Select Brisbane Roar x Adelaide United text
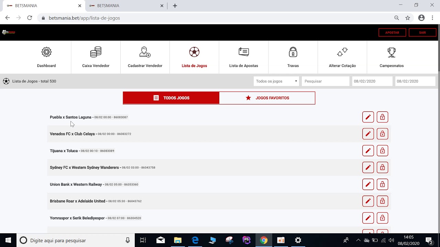This screenshot has height=247, width=440. pyautogui.click(x=77, y=201)
